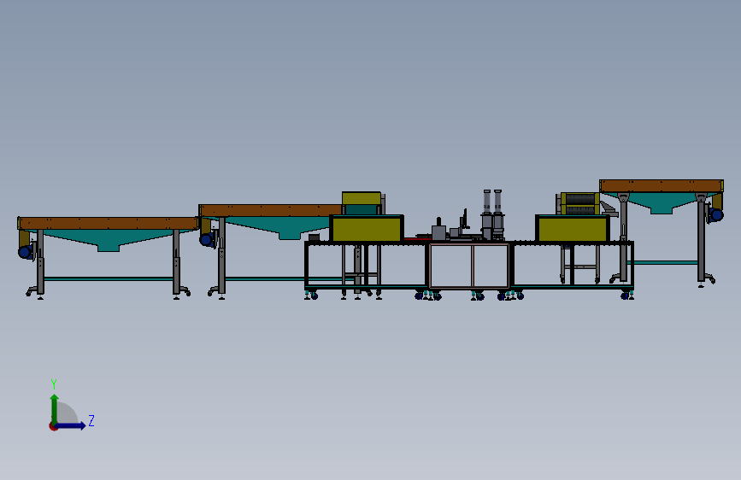Select the right olive enclosure on the main frame
The width and height of the screenshot is (741, 480).
pyautogui.click(x=573, y=228)
